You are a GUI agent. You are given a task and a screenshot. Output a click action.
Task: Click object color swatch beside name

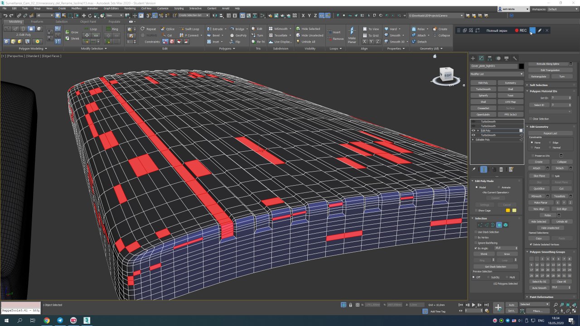521,66
